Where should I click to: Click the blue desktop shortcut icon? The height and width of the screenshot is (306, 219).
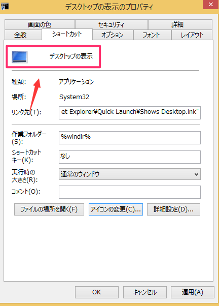19,57
